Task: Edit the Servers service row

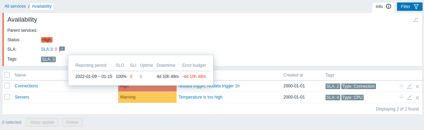Action: tap(409, 97)
